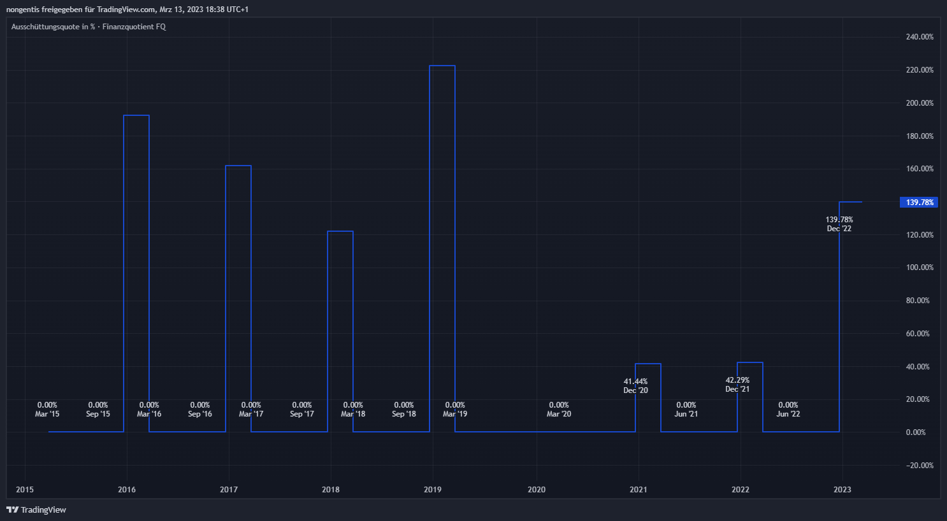Click the TradingView wordmark in the footer
The image size is (947, 521).
[43, 510]
